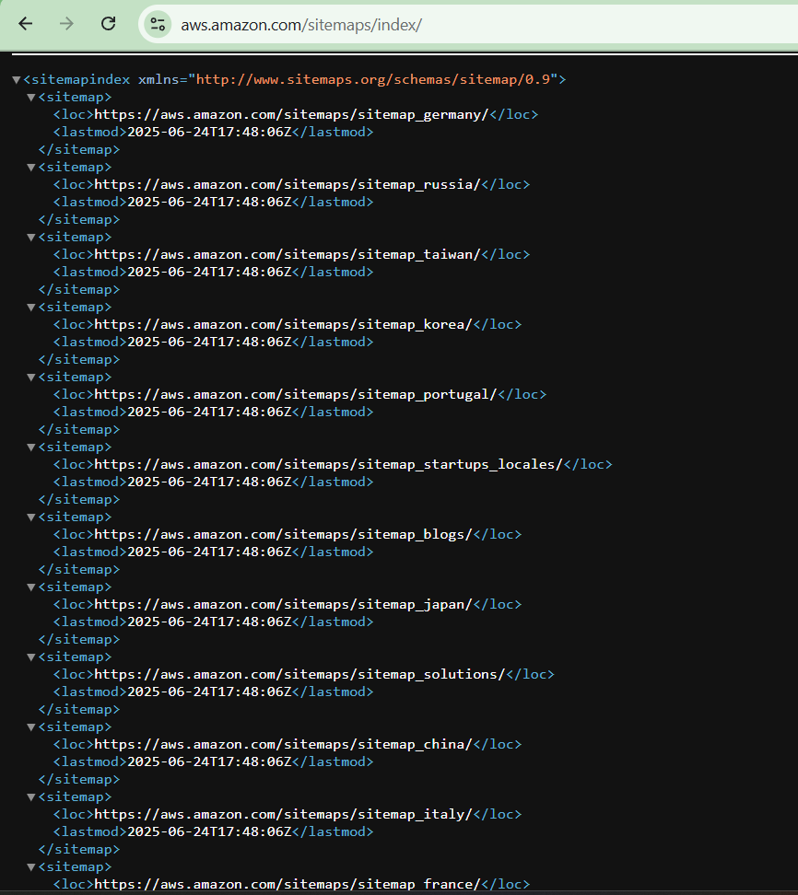The height and width of the screenshot is (895, 798).
Task: Collapse the sitemap node for sitemap_korea
Action: tap(31, 308)
